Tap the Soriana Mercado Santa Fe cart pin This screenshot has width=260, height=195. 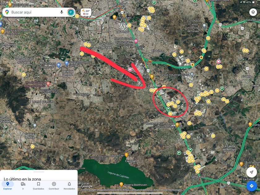[x=67, y=63]
